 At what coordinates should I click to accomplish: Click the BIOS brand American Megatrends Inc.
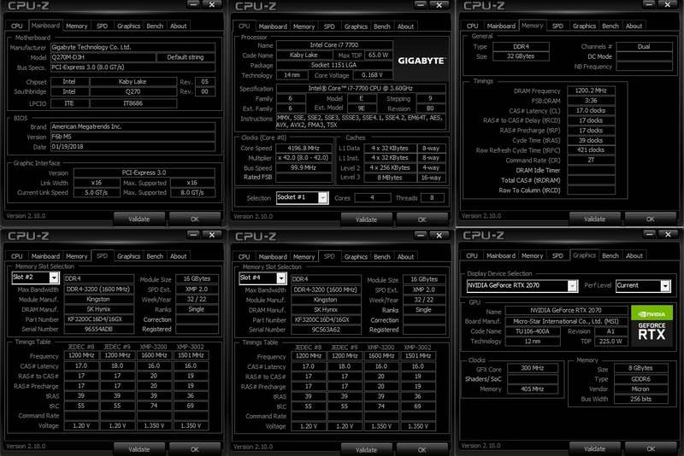point(133,126)
